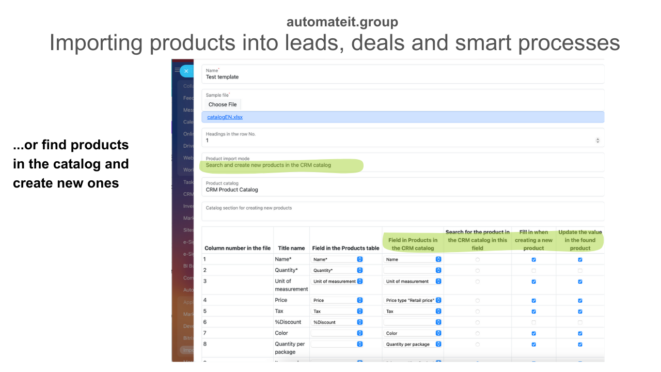Click the hamburger menu icon in the sidebar
The height and width of the screenshot is (372, 661).
(x=177, y=70)
